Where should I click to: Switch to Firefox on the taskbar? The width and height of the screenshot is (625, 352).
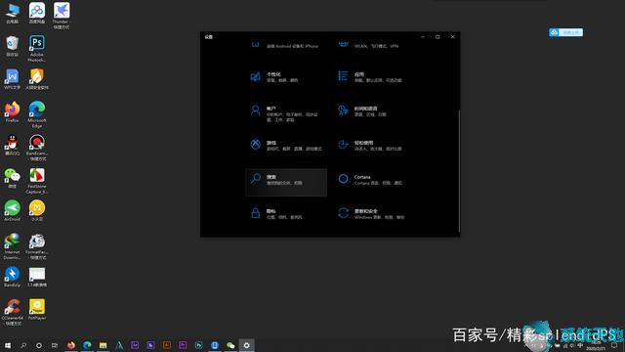(71, 345)
